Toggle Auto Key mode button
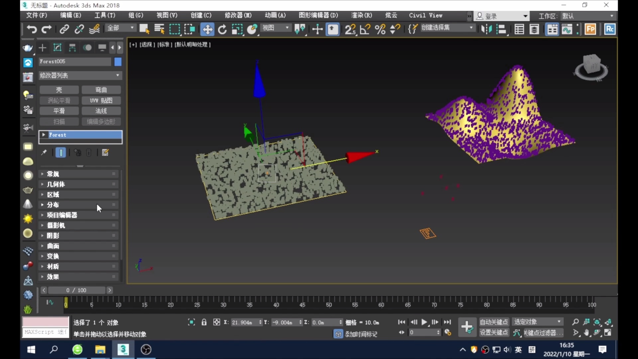This screenshot has height=359, width=638. click(493, 322)
